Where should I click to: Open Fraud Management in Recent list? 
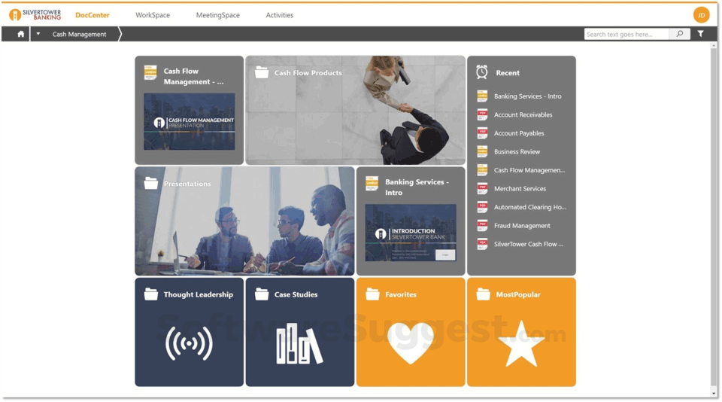[x=521, y=225]
